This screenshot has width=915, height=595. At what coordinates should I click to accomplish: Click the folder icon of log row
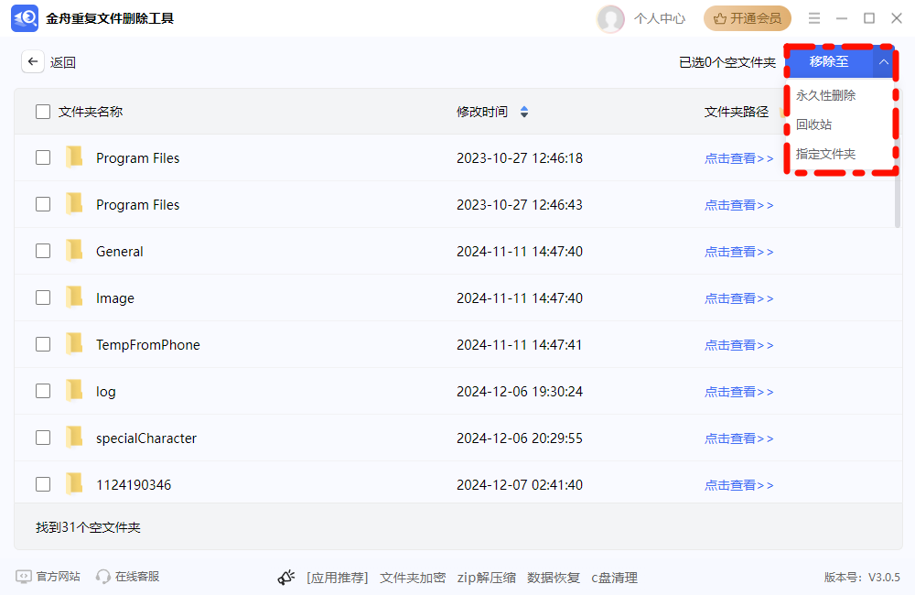(74, 391)
